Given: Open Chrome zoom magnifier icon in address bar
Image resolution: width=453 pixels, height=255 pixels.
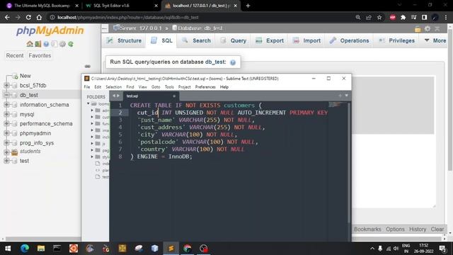Looking at the screenshot, I should point(358,17).
